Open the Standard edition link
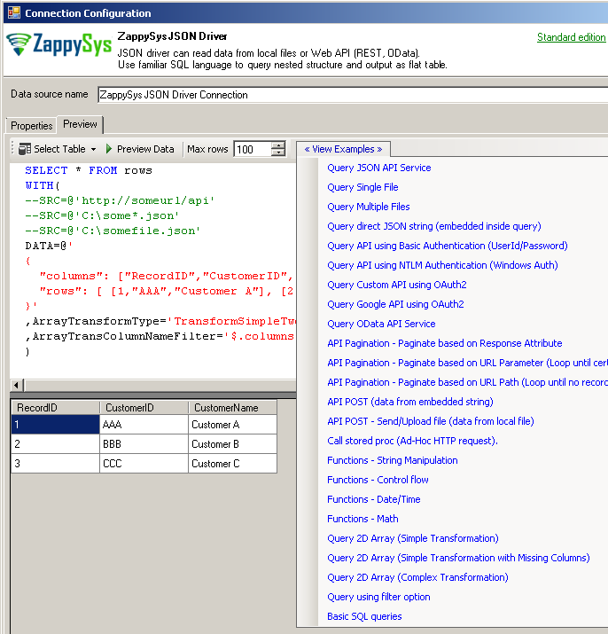 pyautogui.click(x=571, y=37)
